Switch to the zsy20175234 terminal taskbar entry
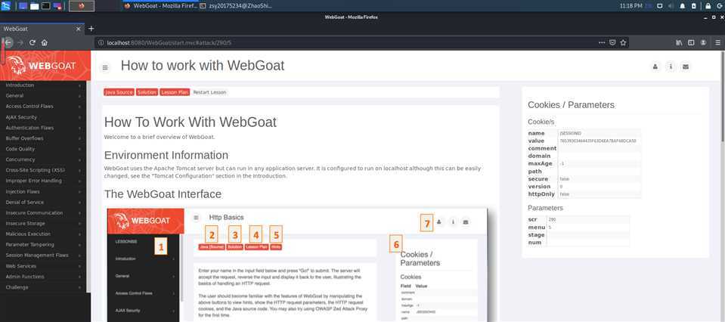725x322 pixels. tap(237, 6)
